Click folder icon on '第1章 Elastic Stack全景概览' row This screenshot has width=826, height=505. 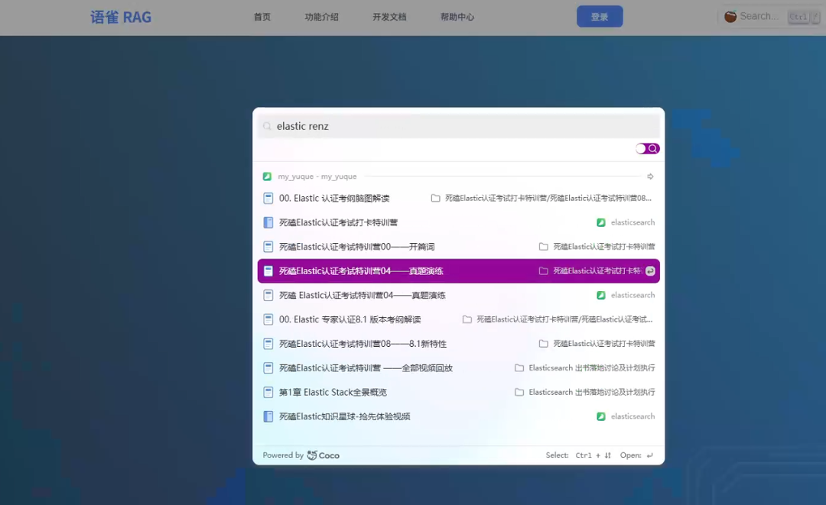point(519,392)
